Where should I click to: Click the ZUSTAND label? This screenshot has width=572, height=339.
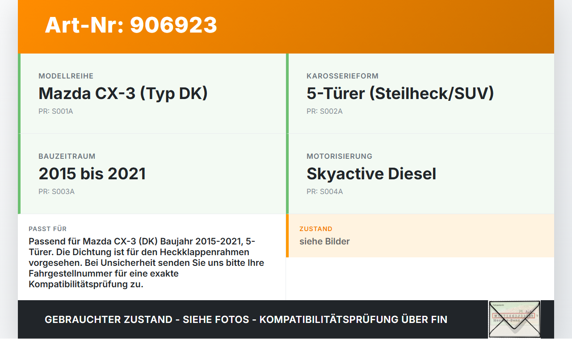click(316, 229)
